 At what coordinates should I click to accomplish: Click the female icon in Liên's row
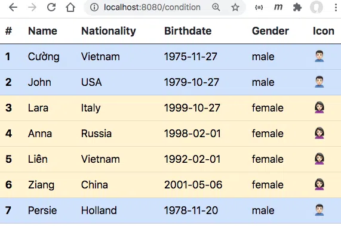(x=320, y=159)
